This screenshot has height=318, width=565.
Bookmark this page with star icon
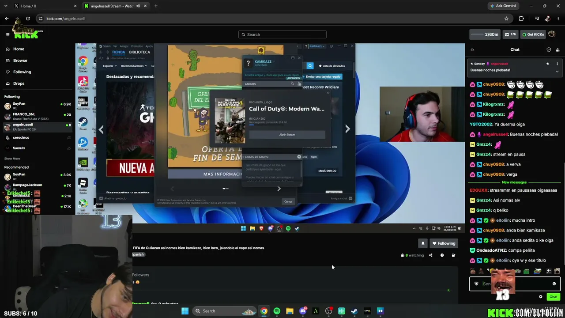(x=506, y=19)
